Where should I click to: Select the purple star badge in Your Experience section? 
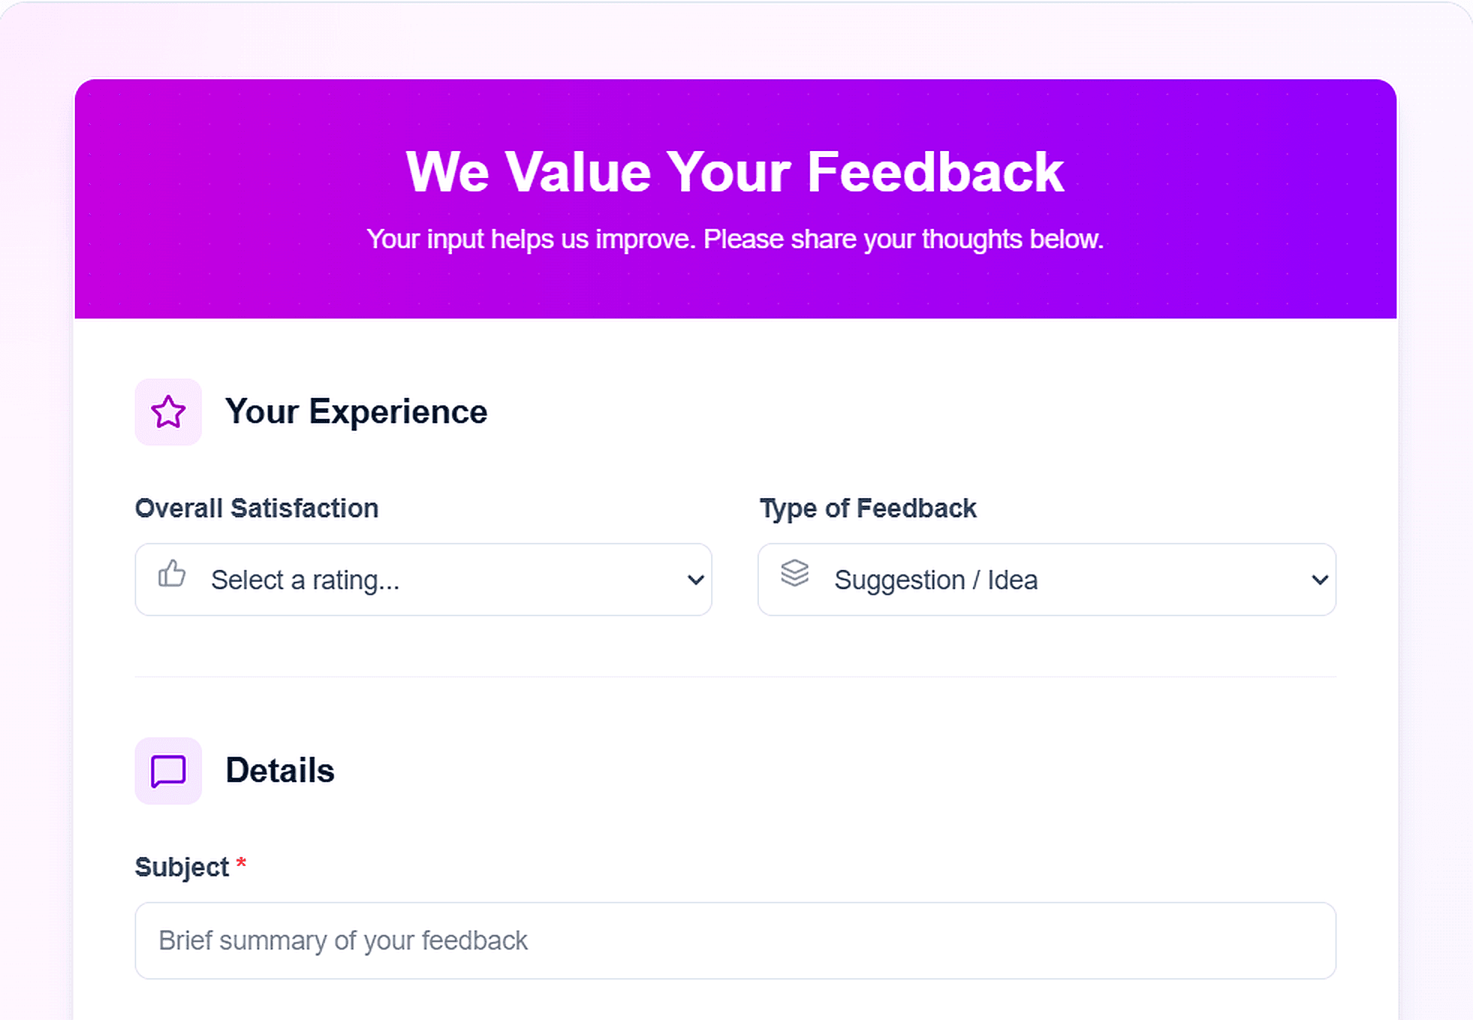(168, 411)
